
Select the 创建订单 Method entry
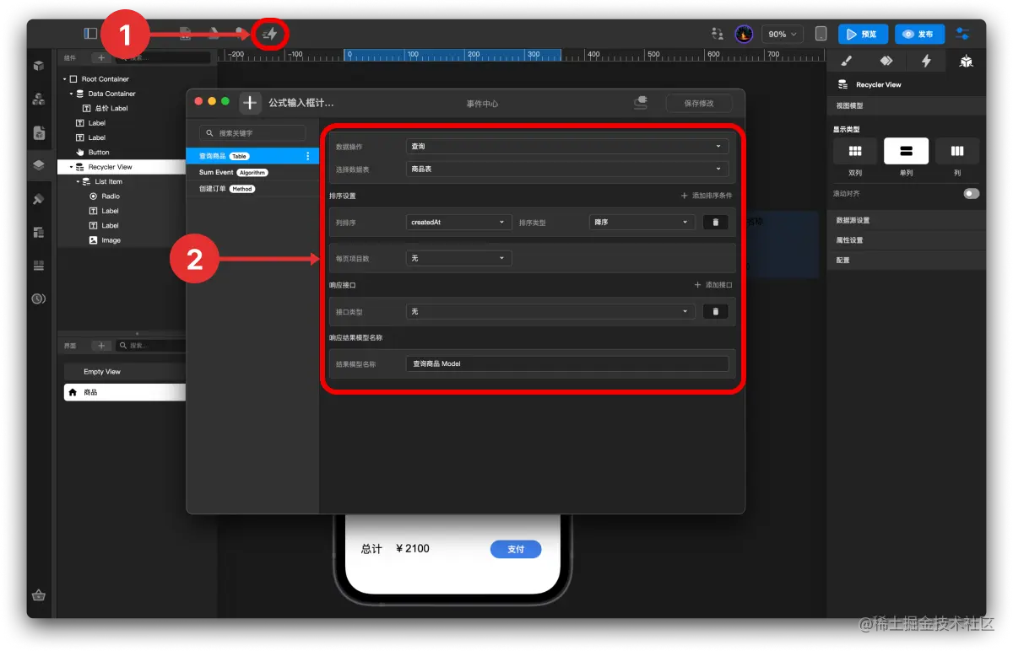tap(252, 189)
